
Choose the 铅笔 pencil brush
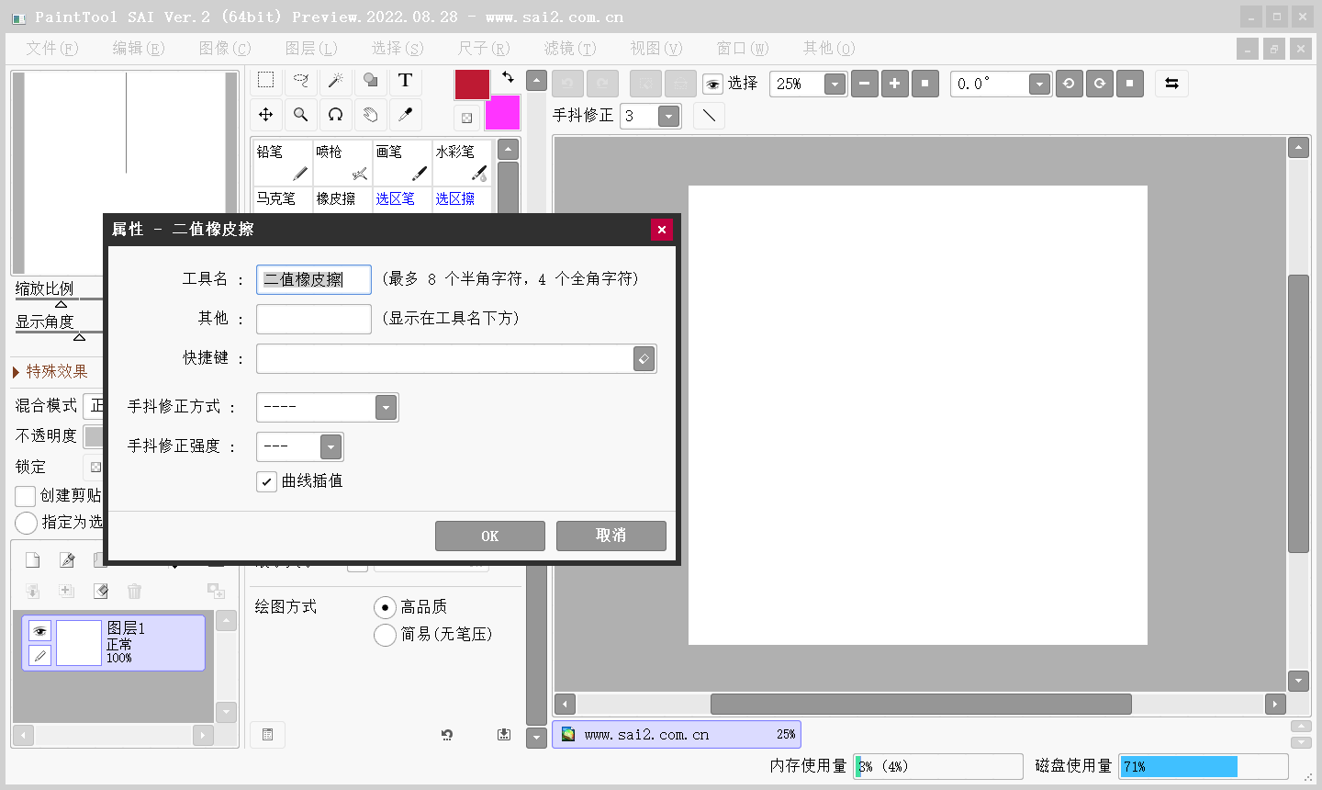coord(283,163)
